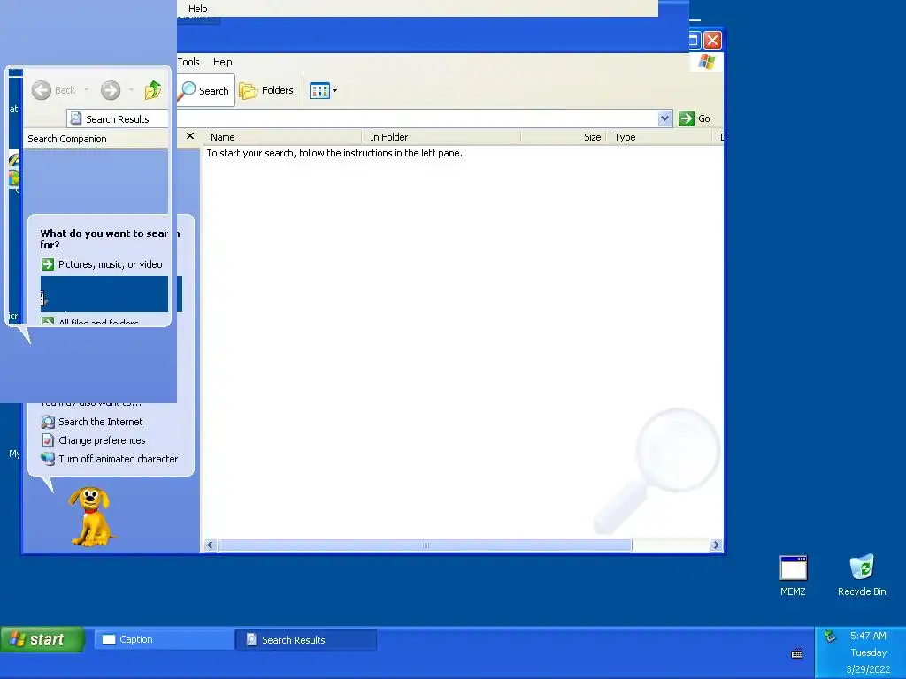
Task: Go up one folder level with Up icon
Action: coord(153,90)
